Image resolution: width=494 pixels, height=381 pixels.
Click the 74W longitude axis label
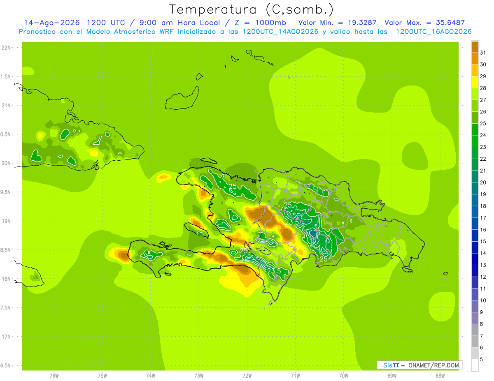click(150, 376)
